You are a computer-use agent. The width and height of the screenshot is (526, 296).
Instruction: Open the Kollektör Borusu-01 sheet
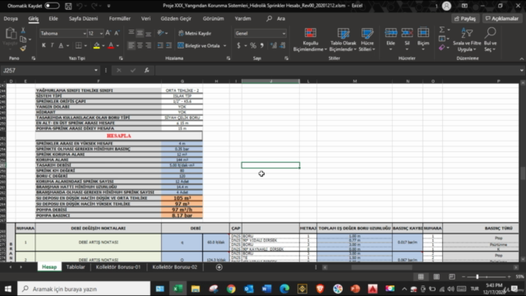click(x=118, y=267)
